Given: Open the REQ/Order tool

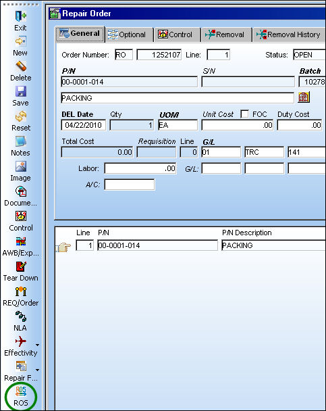Looking at the screenshot, I should tap(20, 292).
